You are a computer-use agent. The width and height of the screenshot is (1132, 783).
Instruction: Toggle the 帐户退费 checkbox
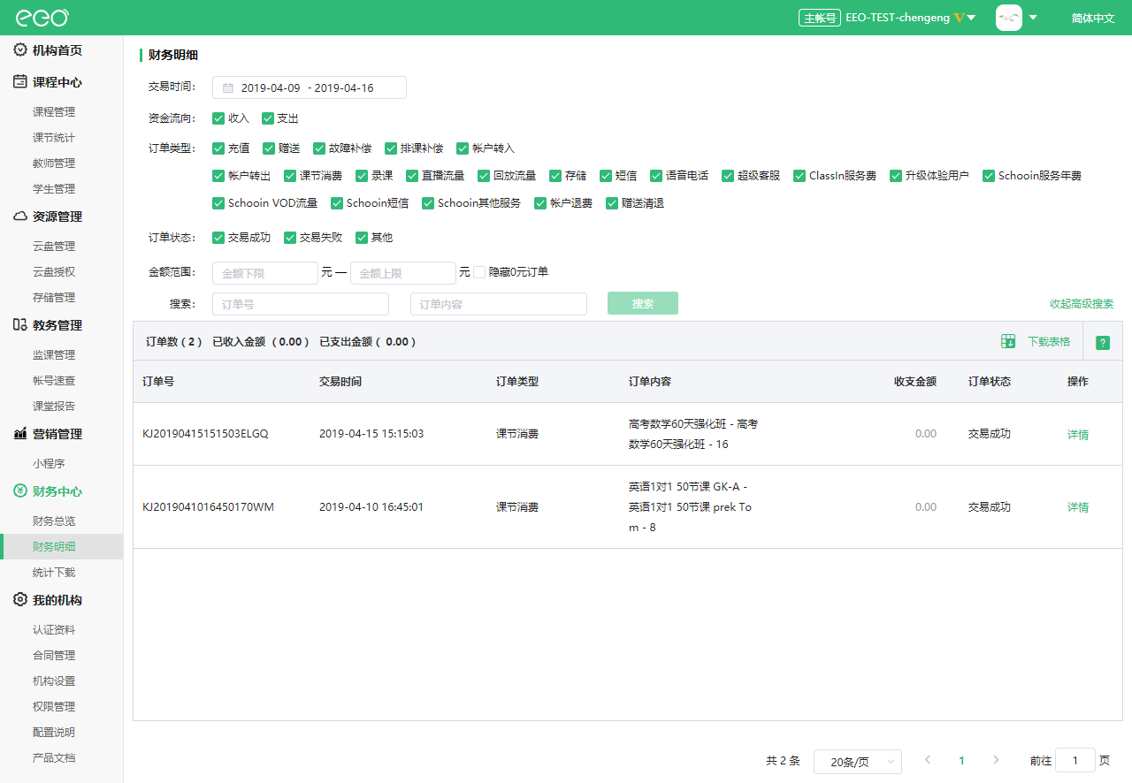540,203
